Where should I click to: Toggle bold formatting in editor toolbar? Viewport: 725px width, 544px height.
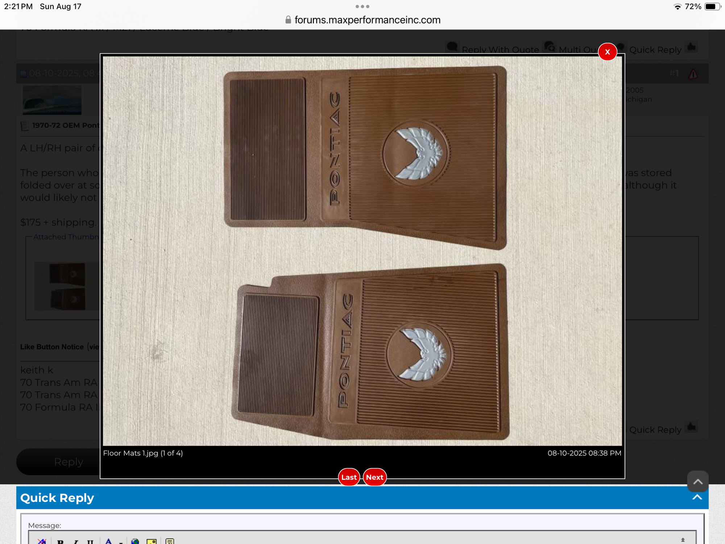coord(60,542)
